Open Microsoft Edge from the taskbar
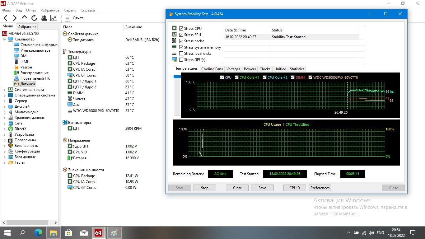The height and width of the screenshot is (239, 425). click(38, 232)
